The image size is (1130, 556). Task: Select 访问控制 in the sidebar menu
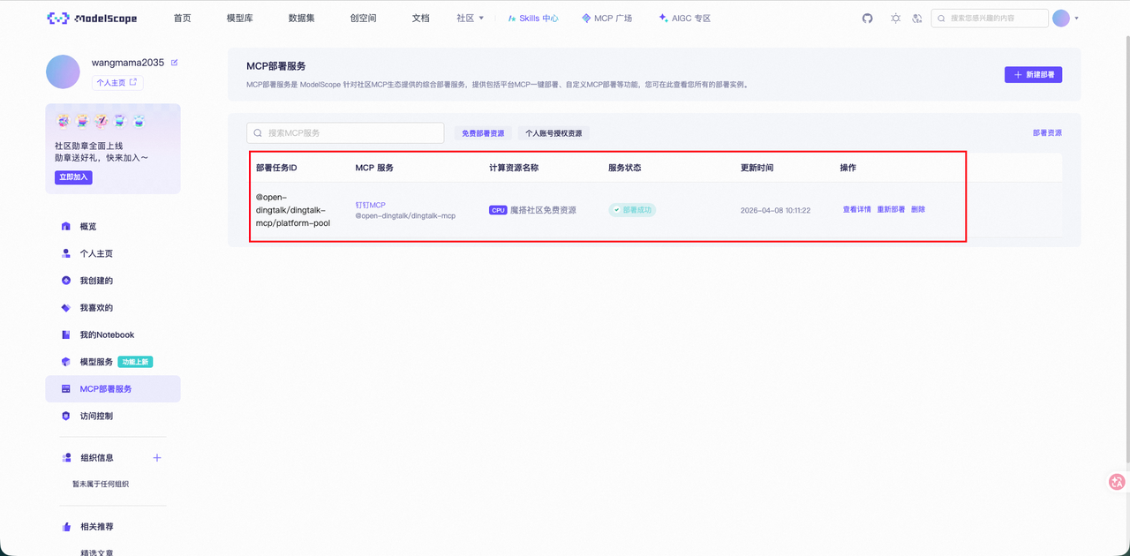click(x=113, y=416)
